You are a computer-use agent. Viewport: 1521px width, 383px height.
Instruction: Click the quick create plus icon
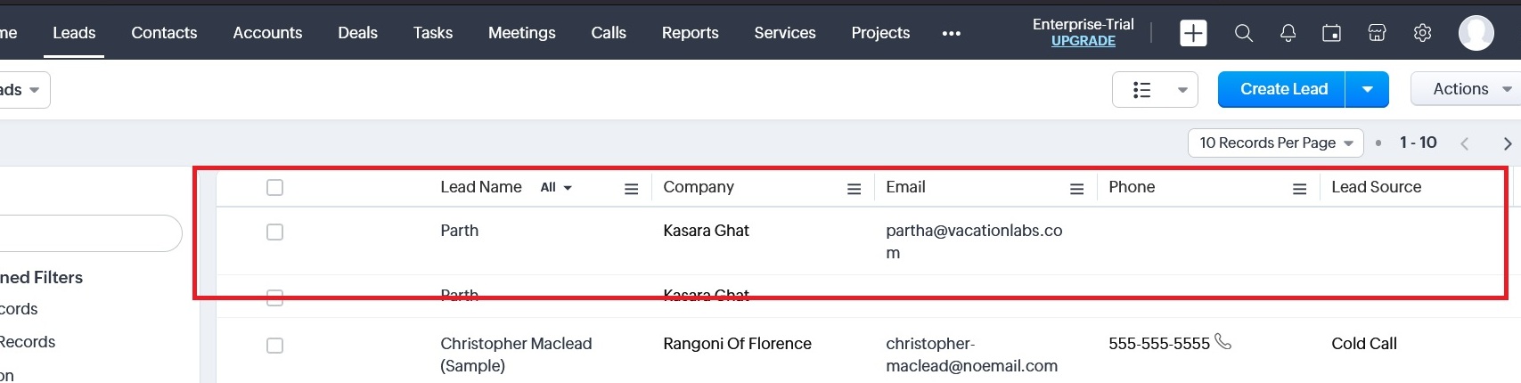click(x=1193, y=33)
